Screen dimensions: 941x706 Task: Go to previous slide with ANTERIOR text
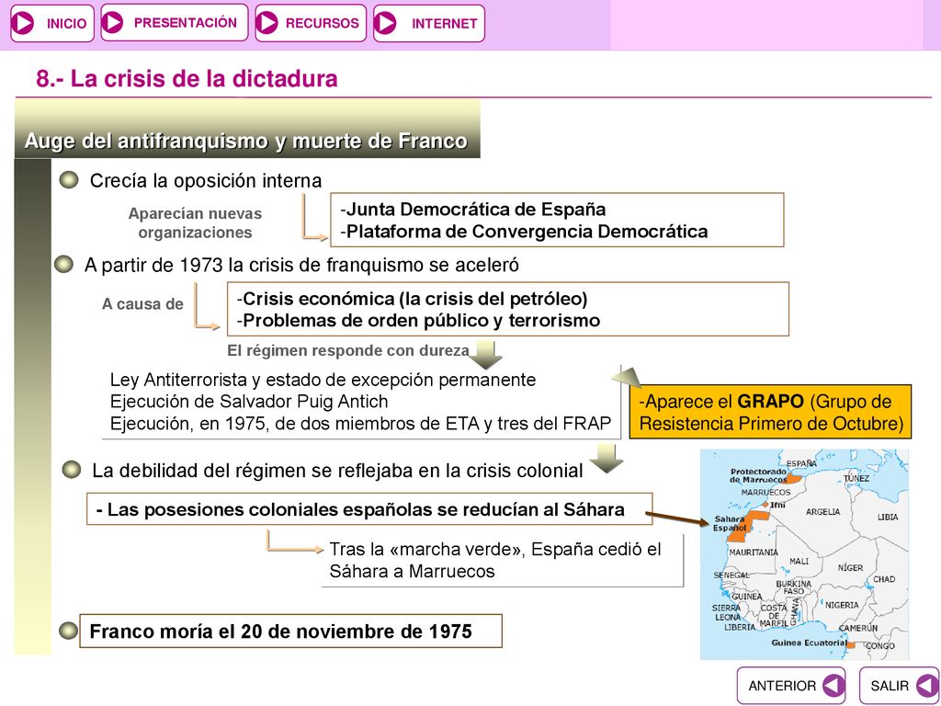pyautogui.click(x=782, y=686)
